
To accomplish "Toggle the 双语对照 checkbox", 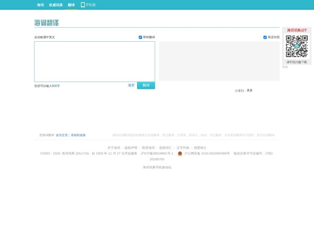I will [x=265, y=37].
